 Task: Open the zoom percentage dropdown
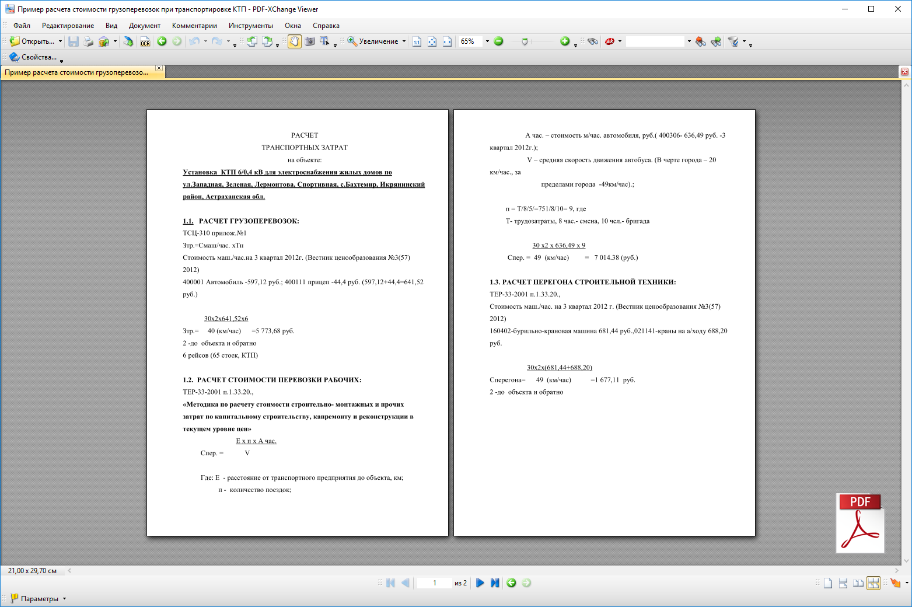[487, 41]
